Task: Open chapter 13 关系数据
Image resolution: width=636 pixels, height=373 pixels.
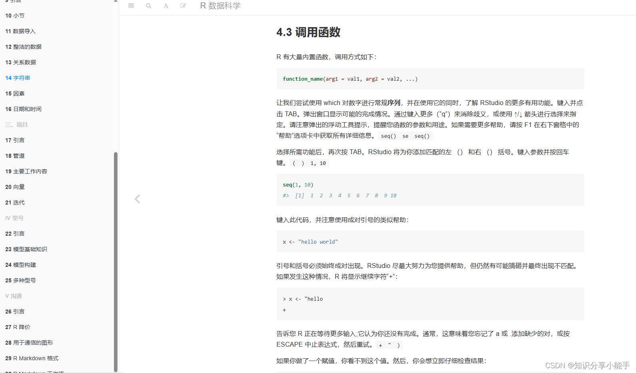Action: point(20,62)
